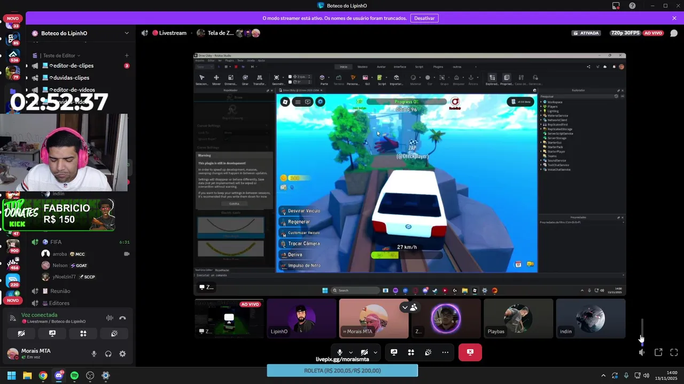Open the server with 536 badge
684x384 pixels.
[x=13, y=55]
